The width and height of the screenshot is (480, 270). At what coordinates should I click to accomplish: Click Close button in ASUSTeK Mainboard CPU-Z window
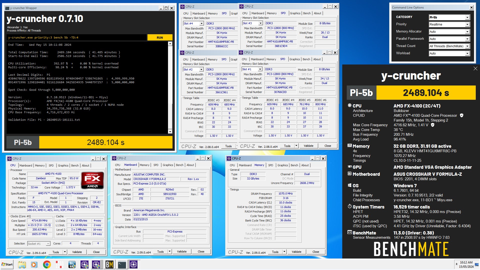201,251
